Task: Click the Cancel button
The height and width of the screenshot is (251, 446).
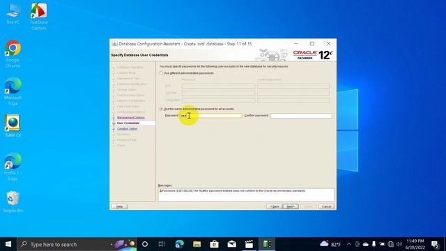Action: [326, 206]
